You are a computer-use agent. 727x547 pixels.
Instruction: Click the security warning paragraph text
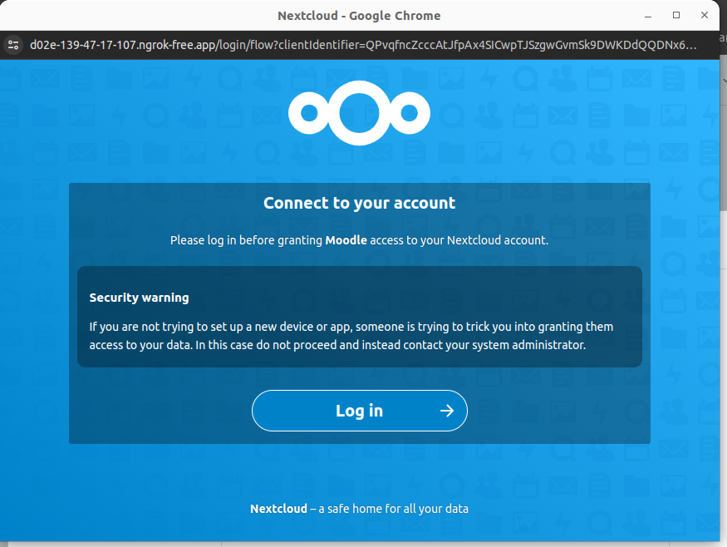[351, 336]
